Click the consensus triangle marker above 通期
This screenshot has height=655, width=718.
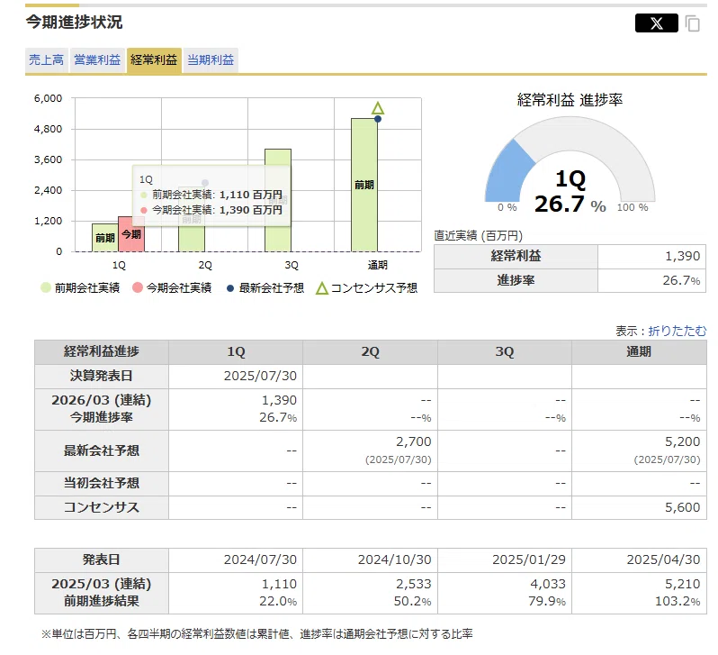coord(378,108)
